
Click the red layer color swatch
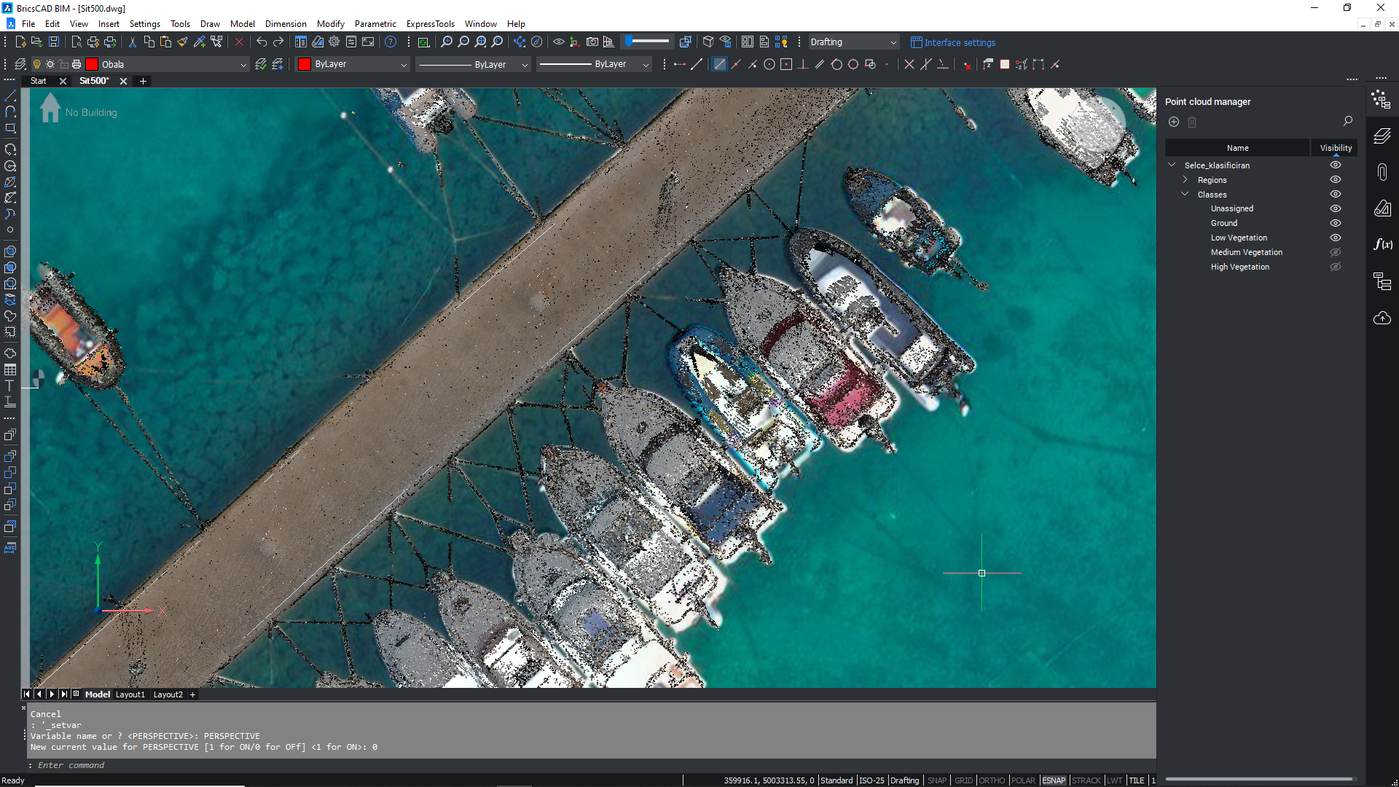click(92, 64)
